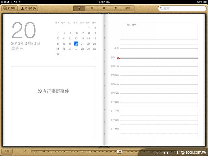The image size is (208, 156).
Task: Select highlighted date 20 in mini calendar
Action: coord(76,44)
